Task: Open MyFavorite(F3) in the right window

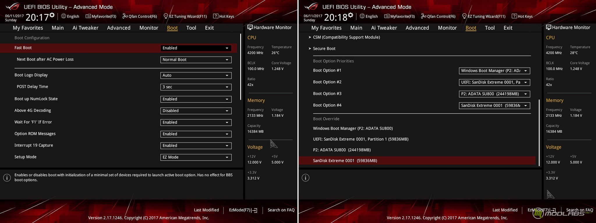Action: 399,16
